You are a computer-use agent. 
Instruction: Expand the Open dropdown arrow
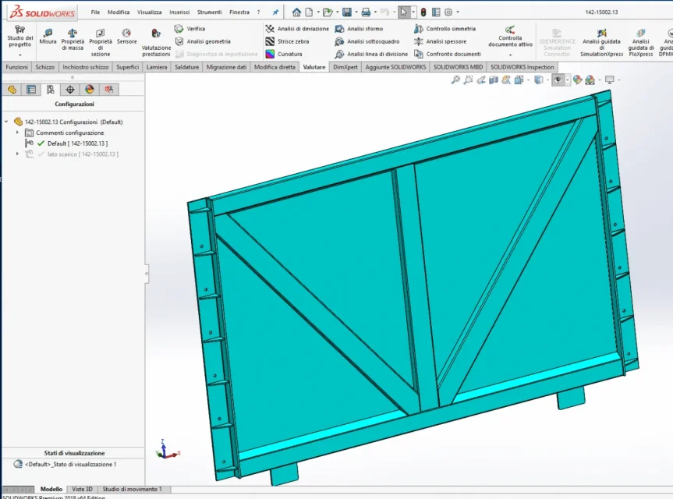point(338,12)
